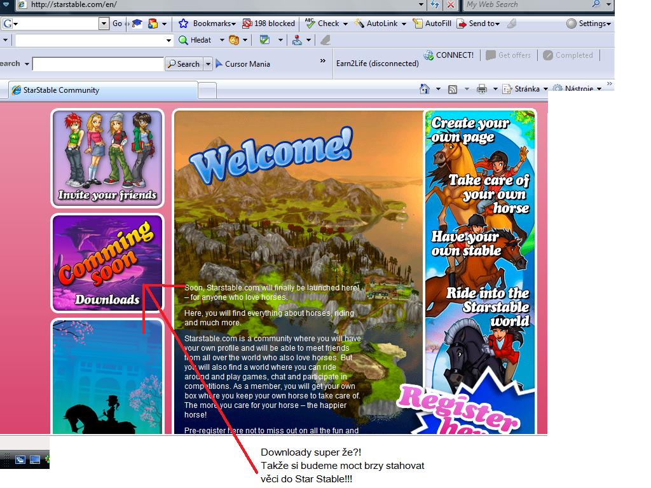Click the Send to icon
The image size is (651, 488).
462,24
